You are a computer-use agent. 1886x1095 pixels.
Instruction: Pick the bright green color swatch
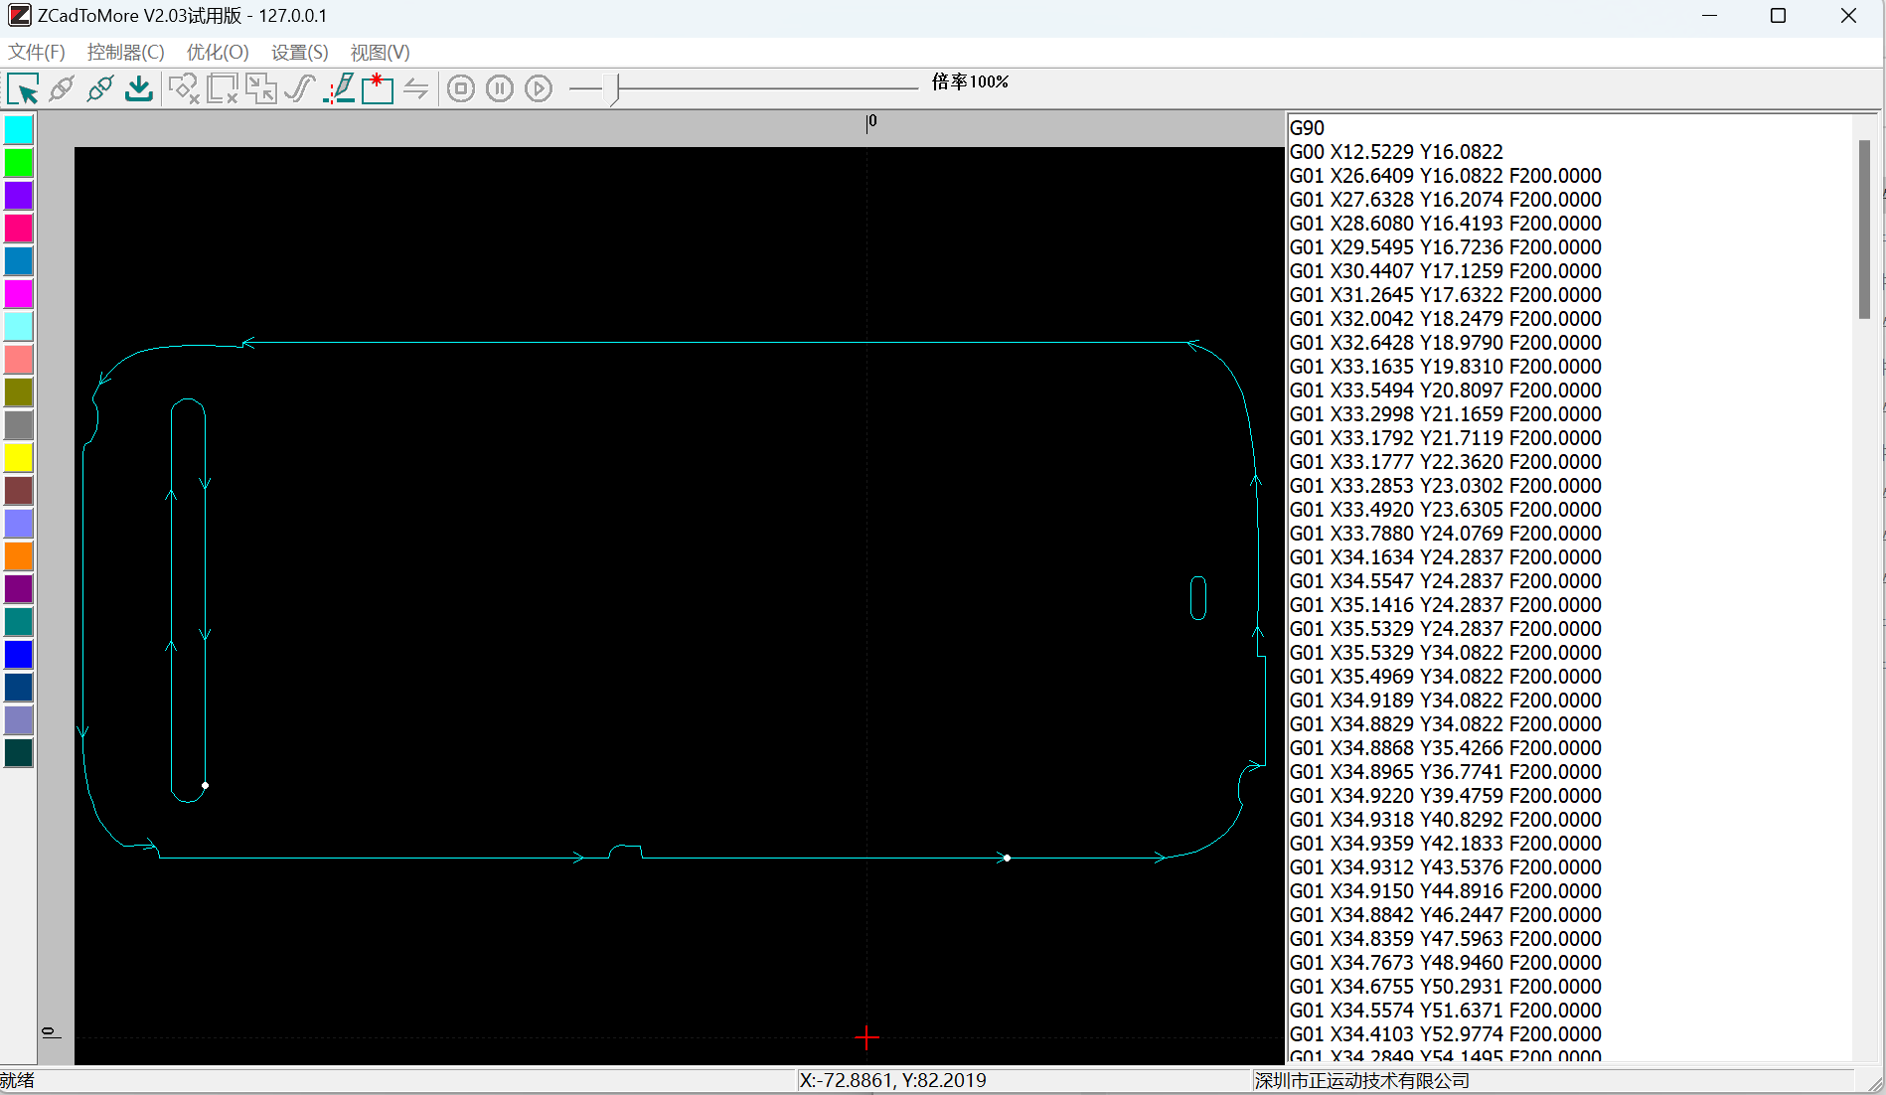coord(19,163)
